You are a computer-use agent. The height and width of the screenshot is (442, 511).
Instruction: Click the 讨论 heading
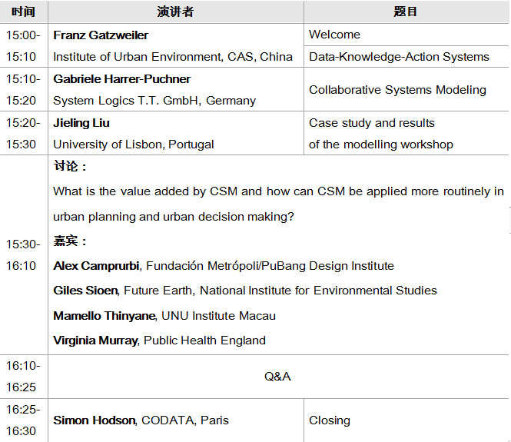tap(70, 167)
